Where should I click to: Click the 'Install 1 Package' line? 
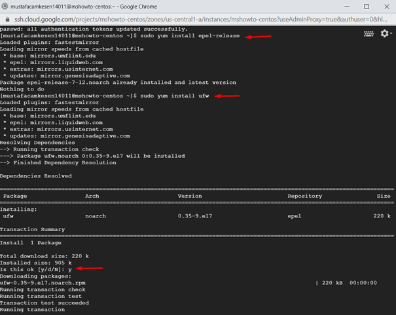(x=31, y=243)
